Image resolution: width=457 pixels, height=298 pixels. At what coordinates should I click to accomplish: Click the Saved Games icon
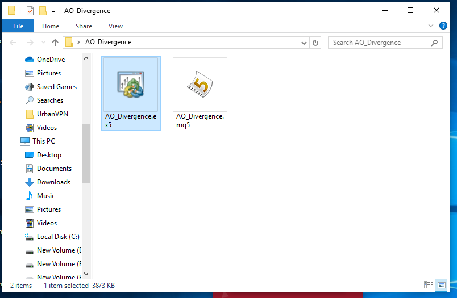click(30, 87)
